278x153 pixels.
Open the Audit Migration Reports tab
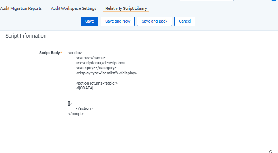(21, 8)
